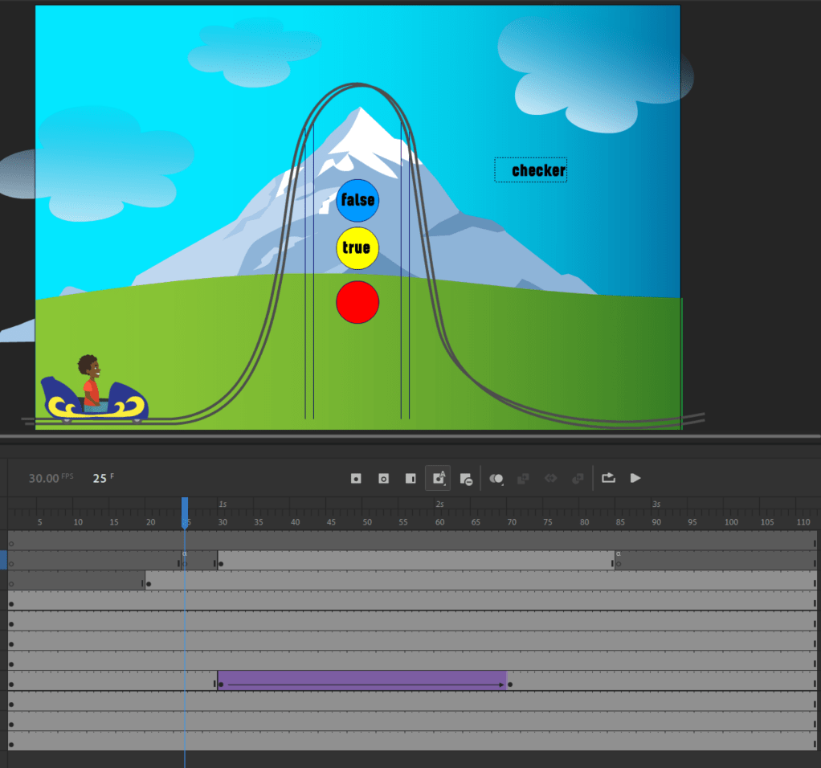Click the blue false button on stage
Image resolution: width=821 pixels, height=768 pixels.
(x=357, y=201)
